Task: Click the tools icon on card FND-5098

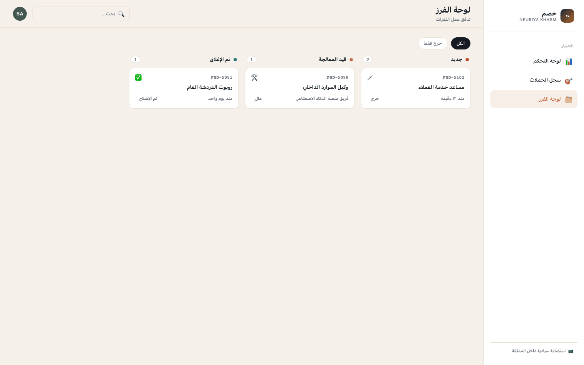Action: [x=254, y=77]
